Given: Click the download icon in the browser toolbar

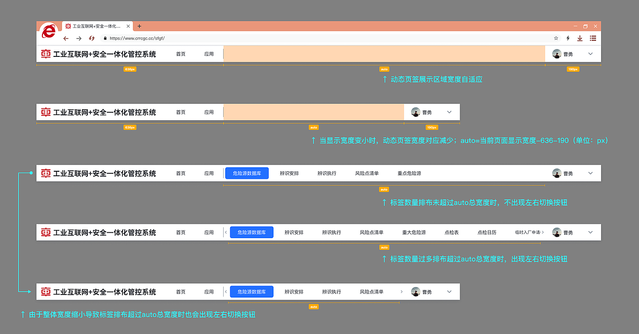Looking at the screenshot, I should (x=580, y=38).
